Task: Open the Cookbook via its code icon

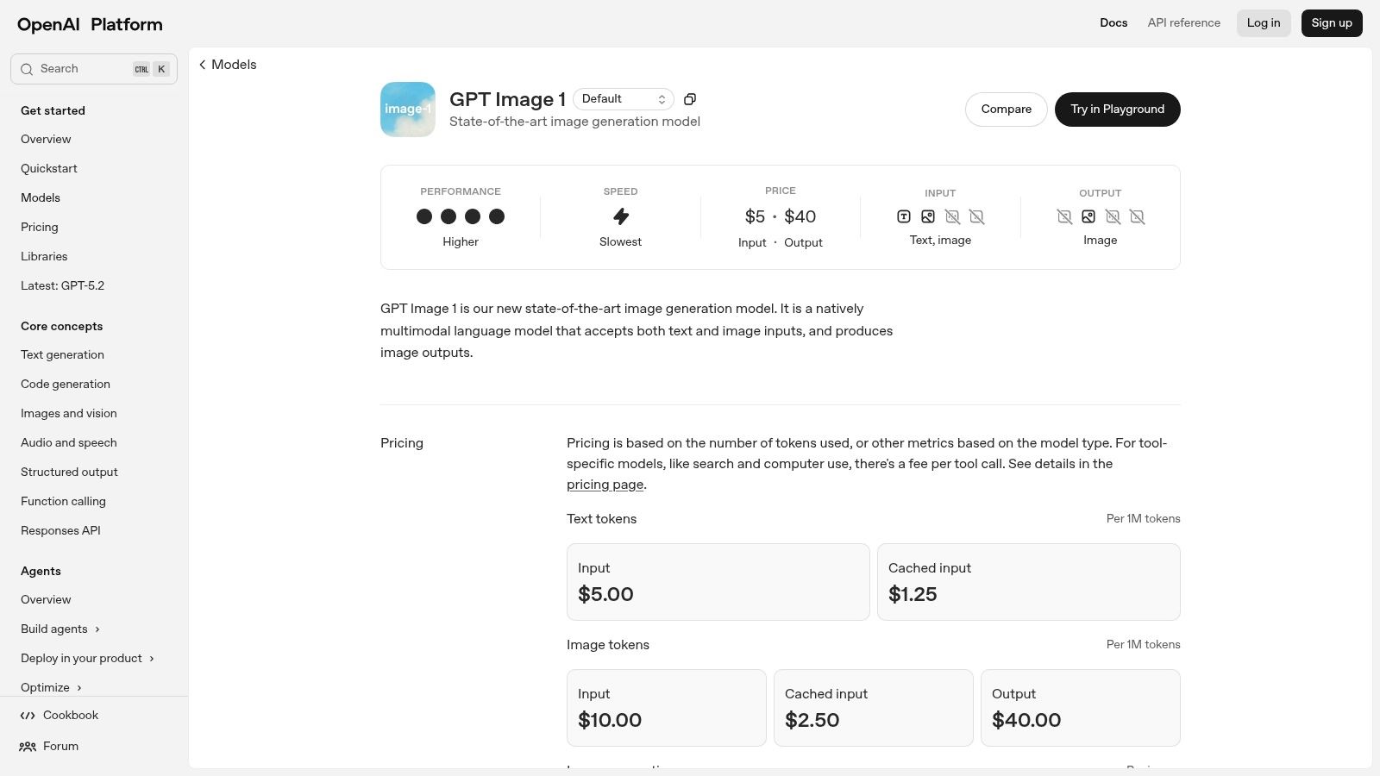Action: click(x=28, y=715)
